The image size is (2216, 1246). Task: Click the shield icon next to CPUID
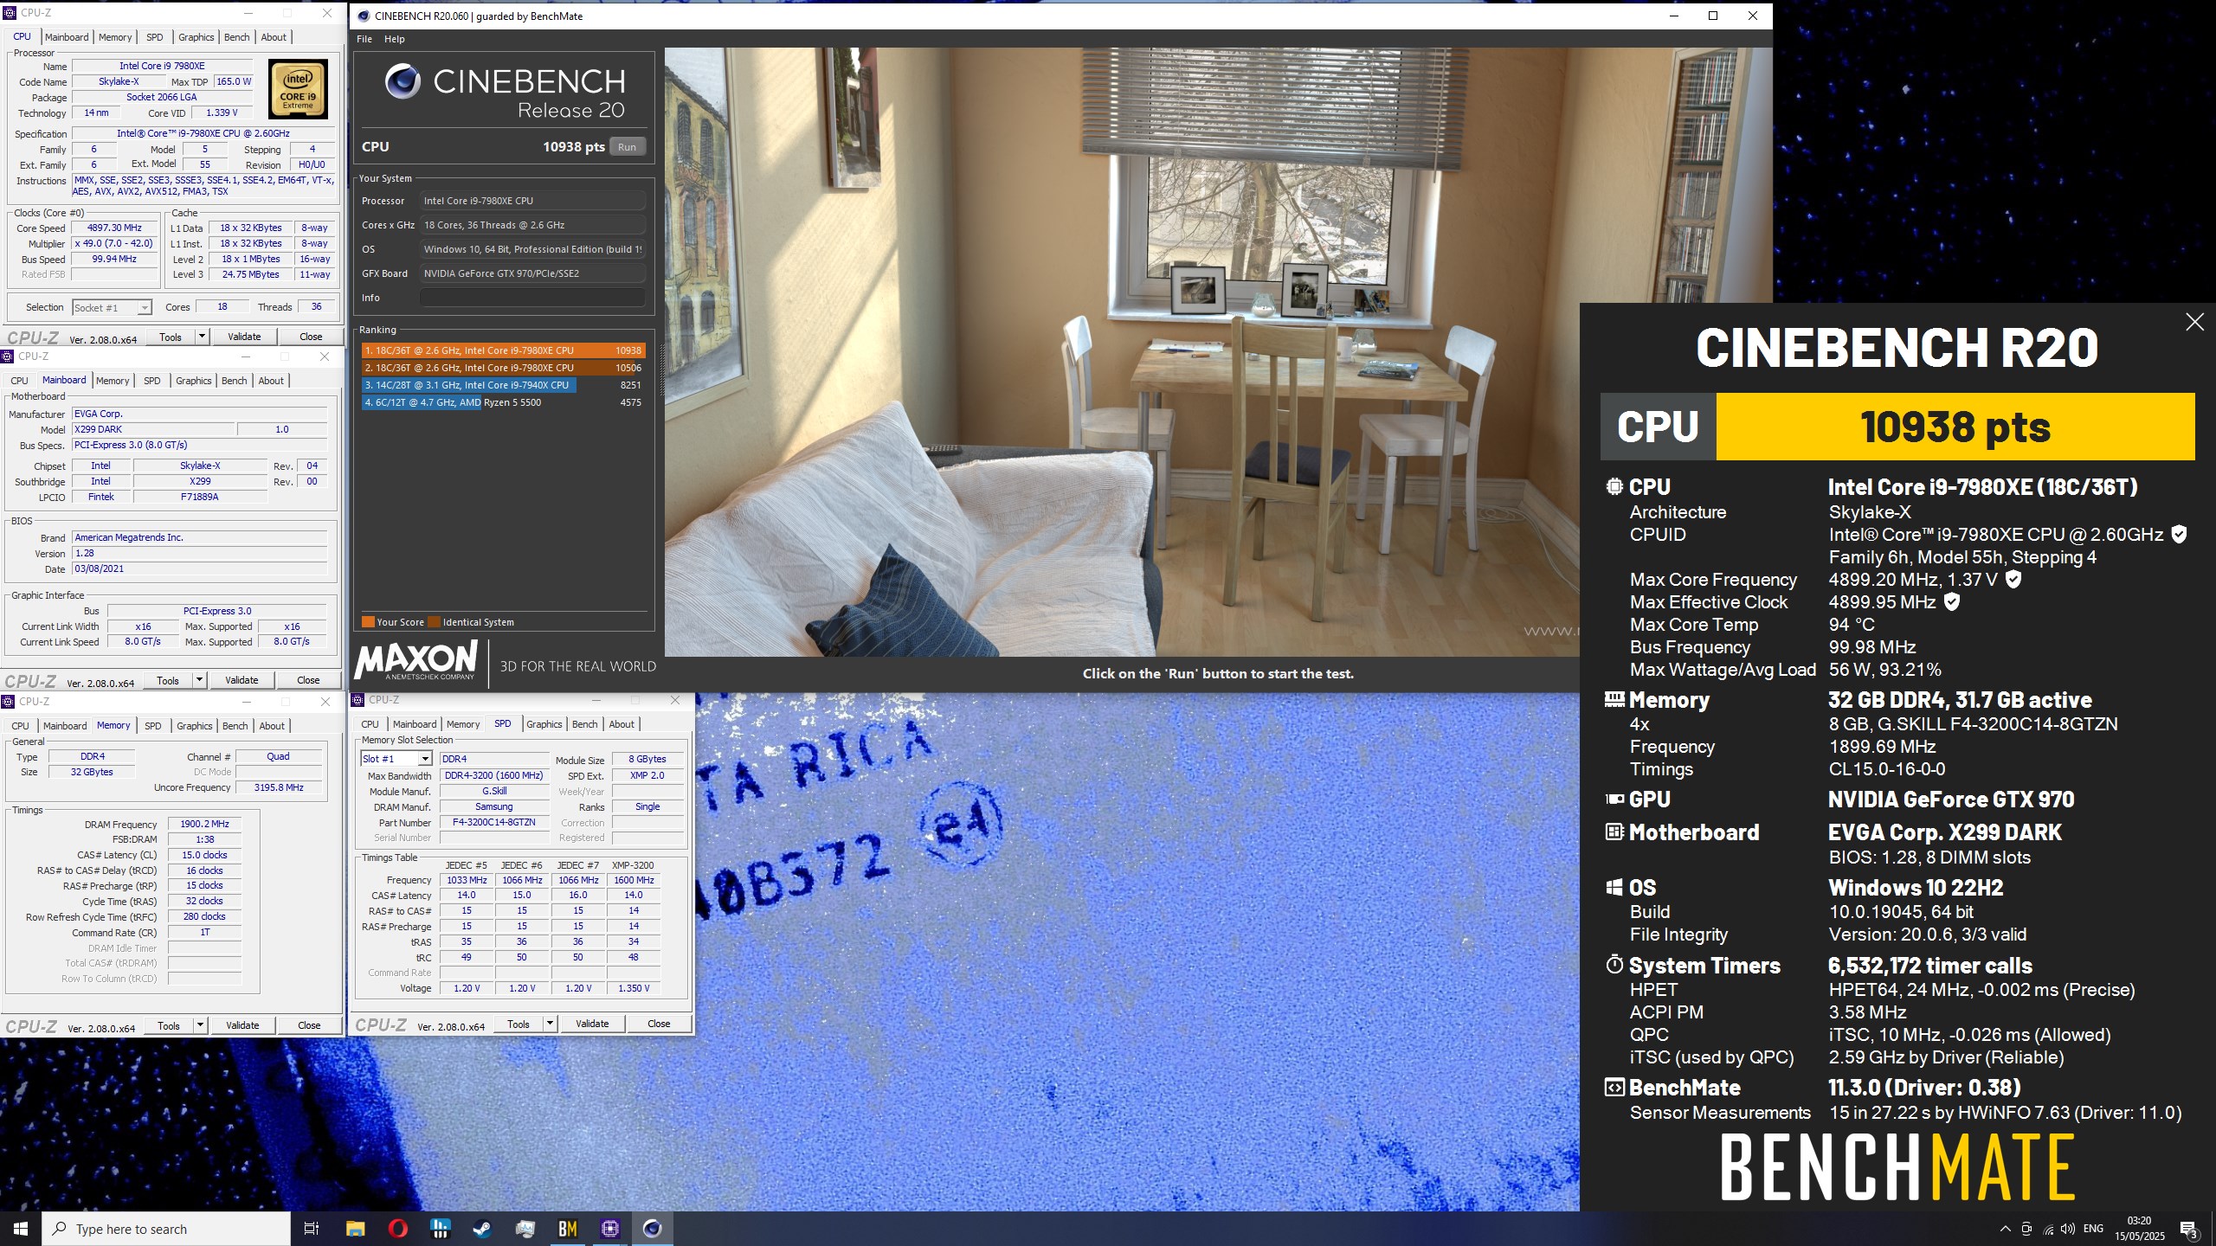tap(2179, 535)
